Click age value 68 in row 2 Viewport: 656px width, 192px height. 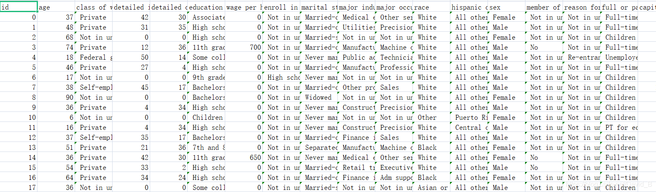tap(56, 37)
